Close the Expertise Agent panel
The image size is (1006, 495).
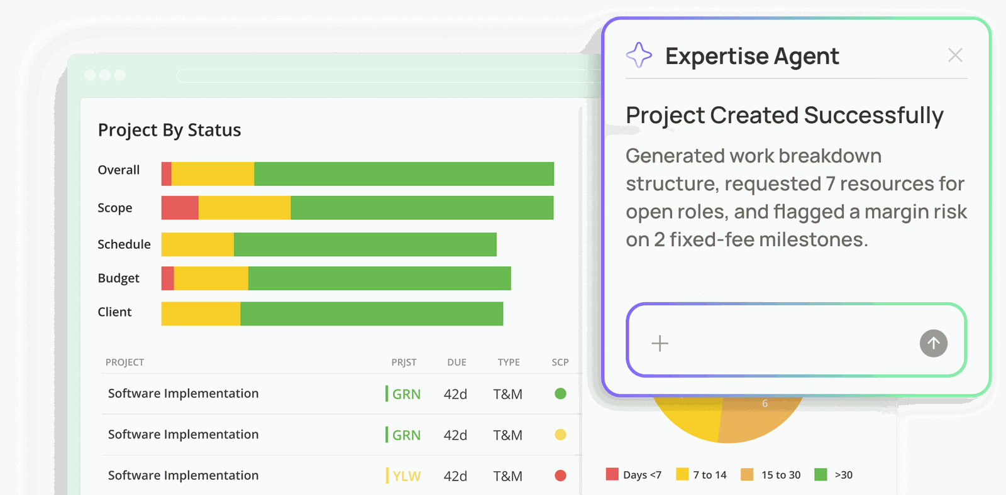955,55
